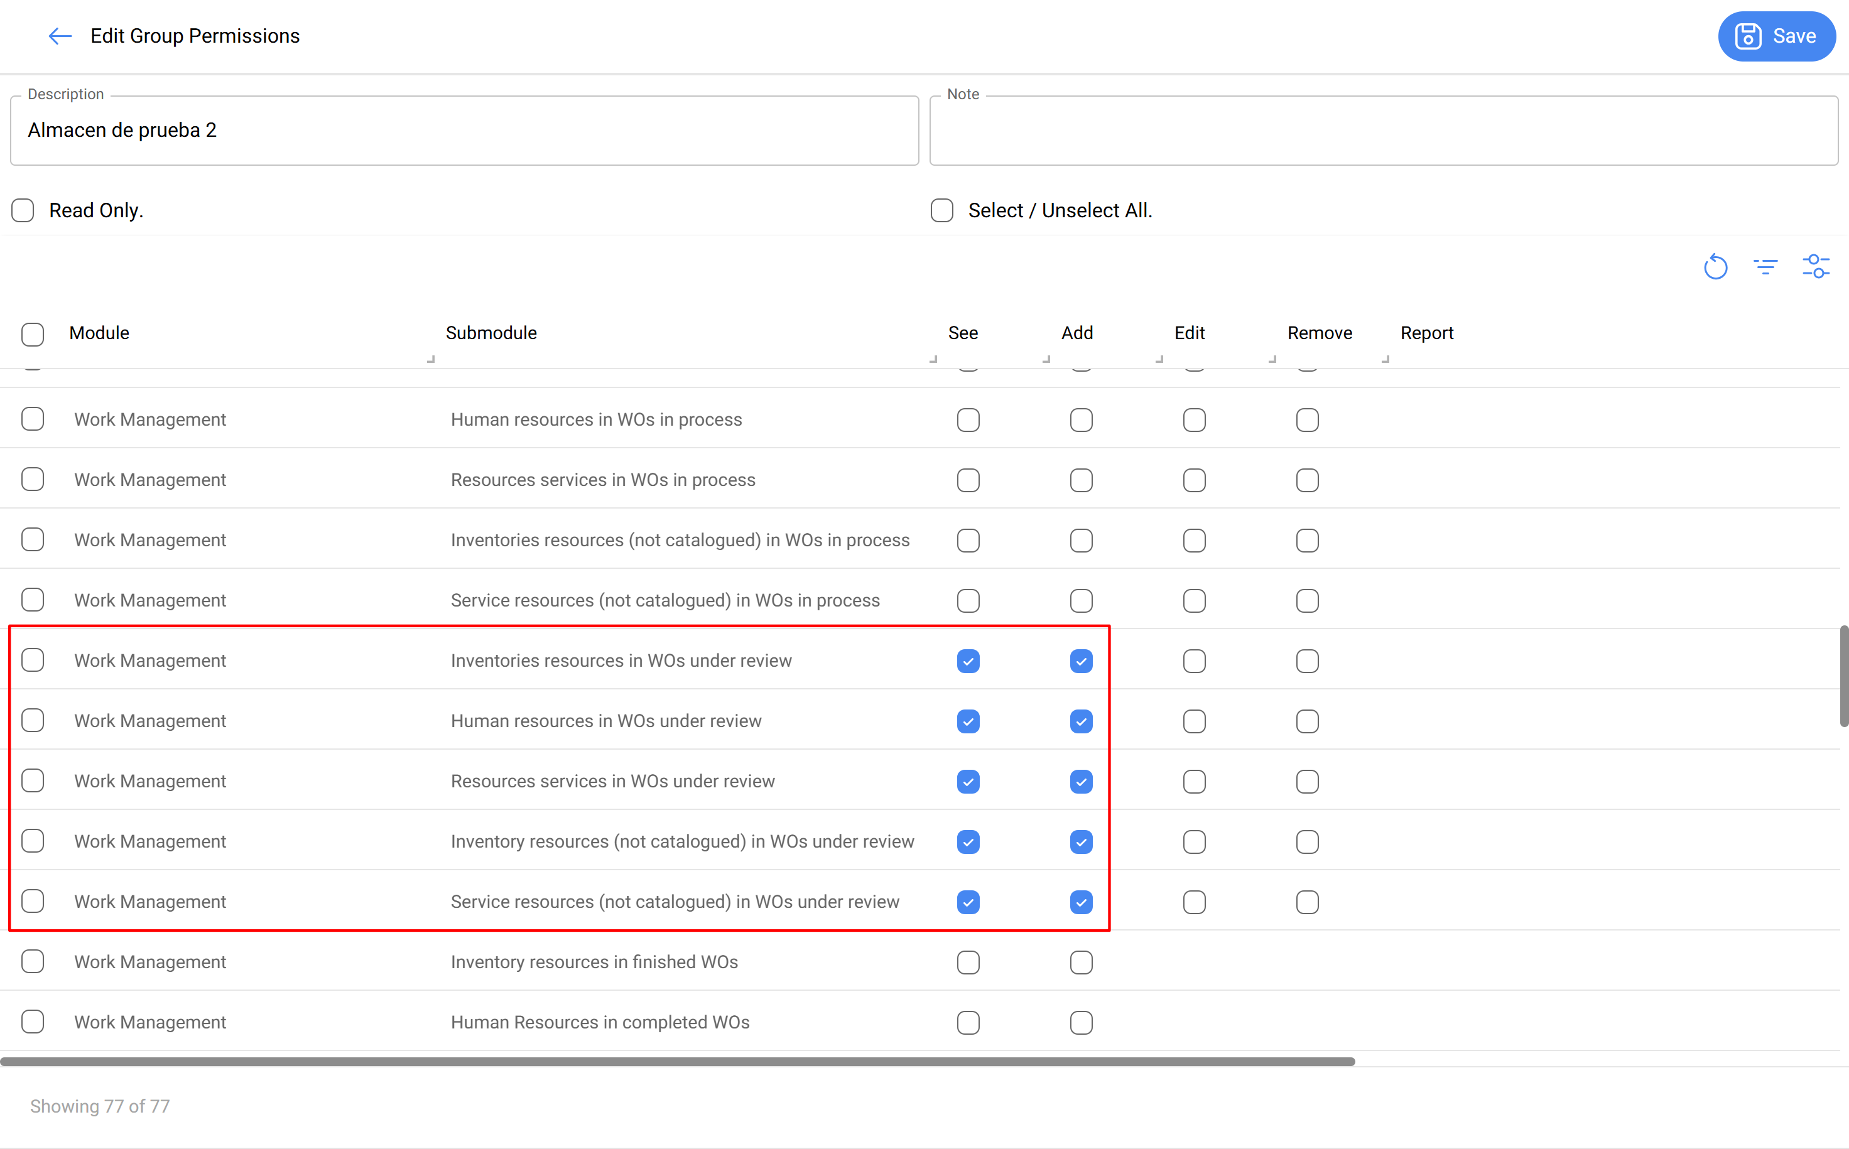Image resolution: width=1849 pixels, height=1149 pixels.
Task: Enable Remove for Inventories resources in WOs under review
Action: [x=1307, y=661]
